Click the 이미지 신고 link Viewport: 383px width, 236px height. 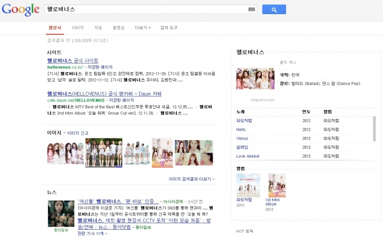tap(78, 133)
